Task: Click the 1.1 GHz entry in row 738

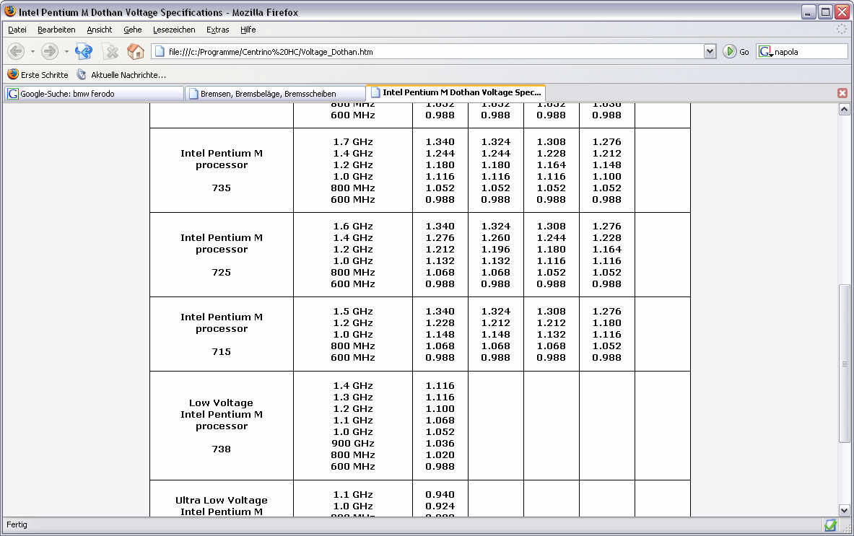Action: point(353,420)
